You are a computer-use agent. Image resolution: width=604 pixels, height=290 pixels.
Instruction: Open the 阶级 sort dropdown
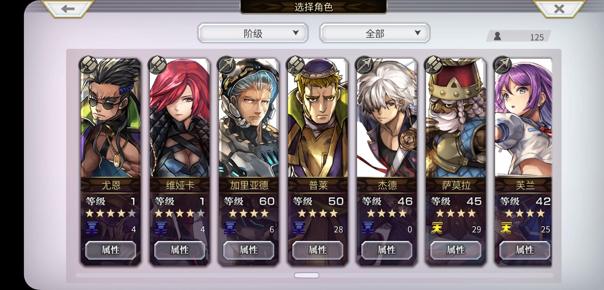pyautogui.click(x=253, y=33)
